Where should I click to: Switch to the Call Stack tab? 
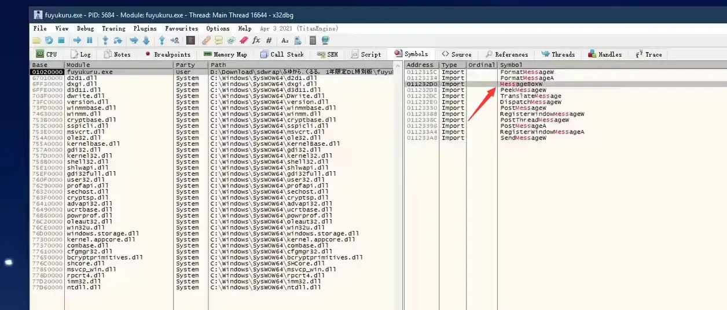coord(282,54)
